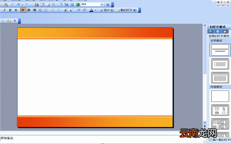Click the Expand All icon

pos(61,5)
